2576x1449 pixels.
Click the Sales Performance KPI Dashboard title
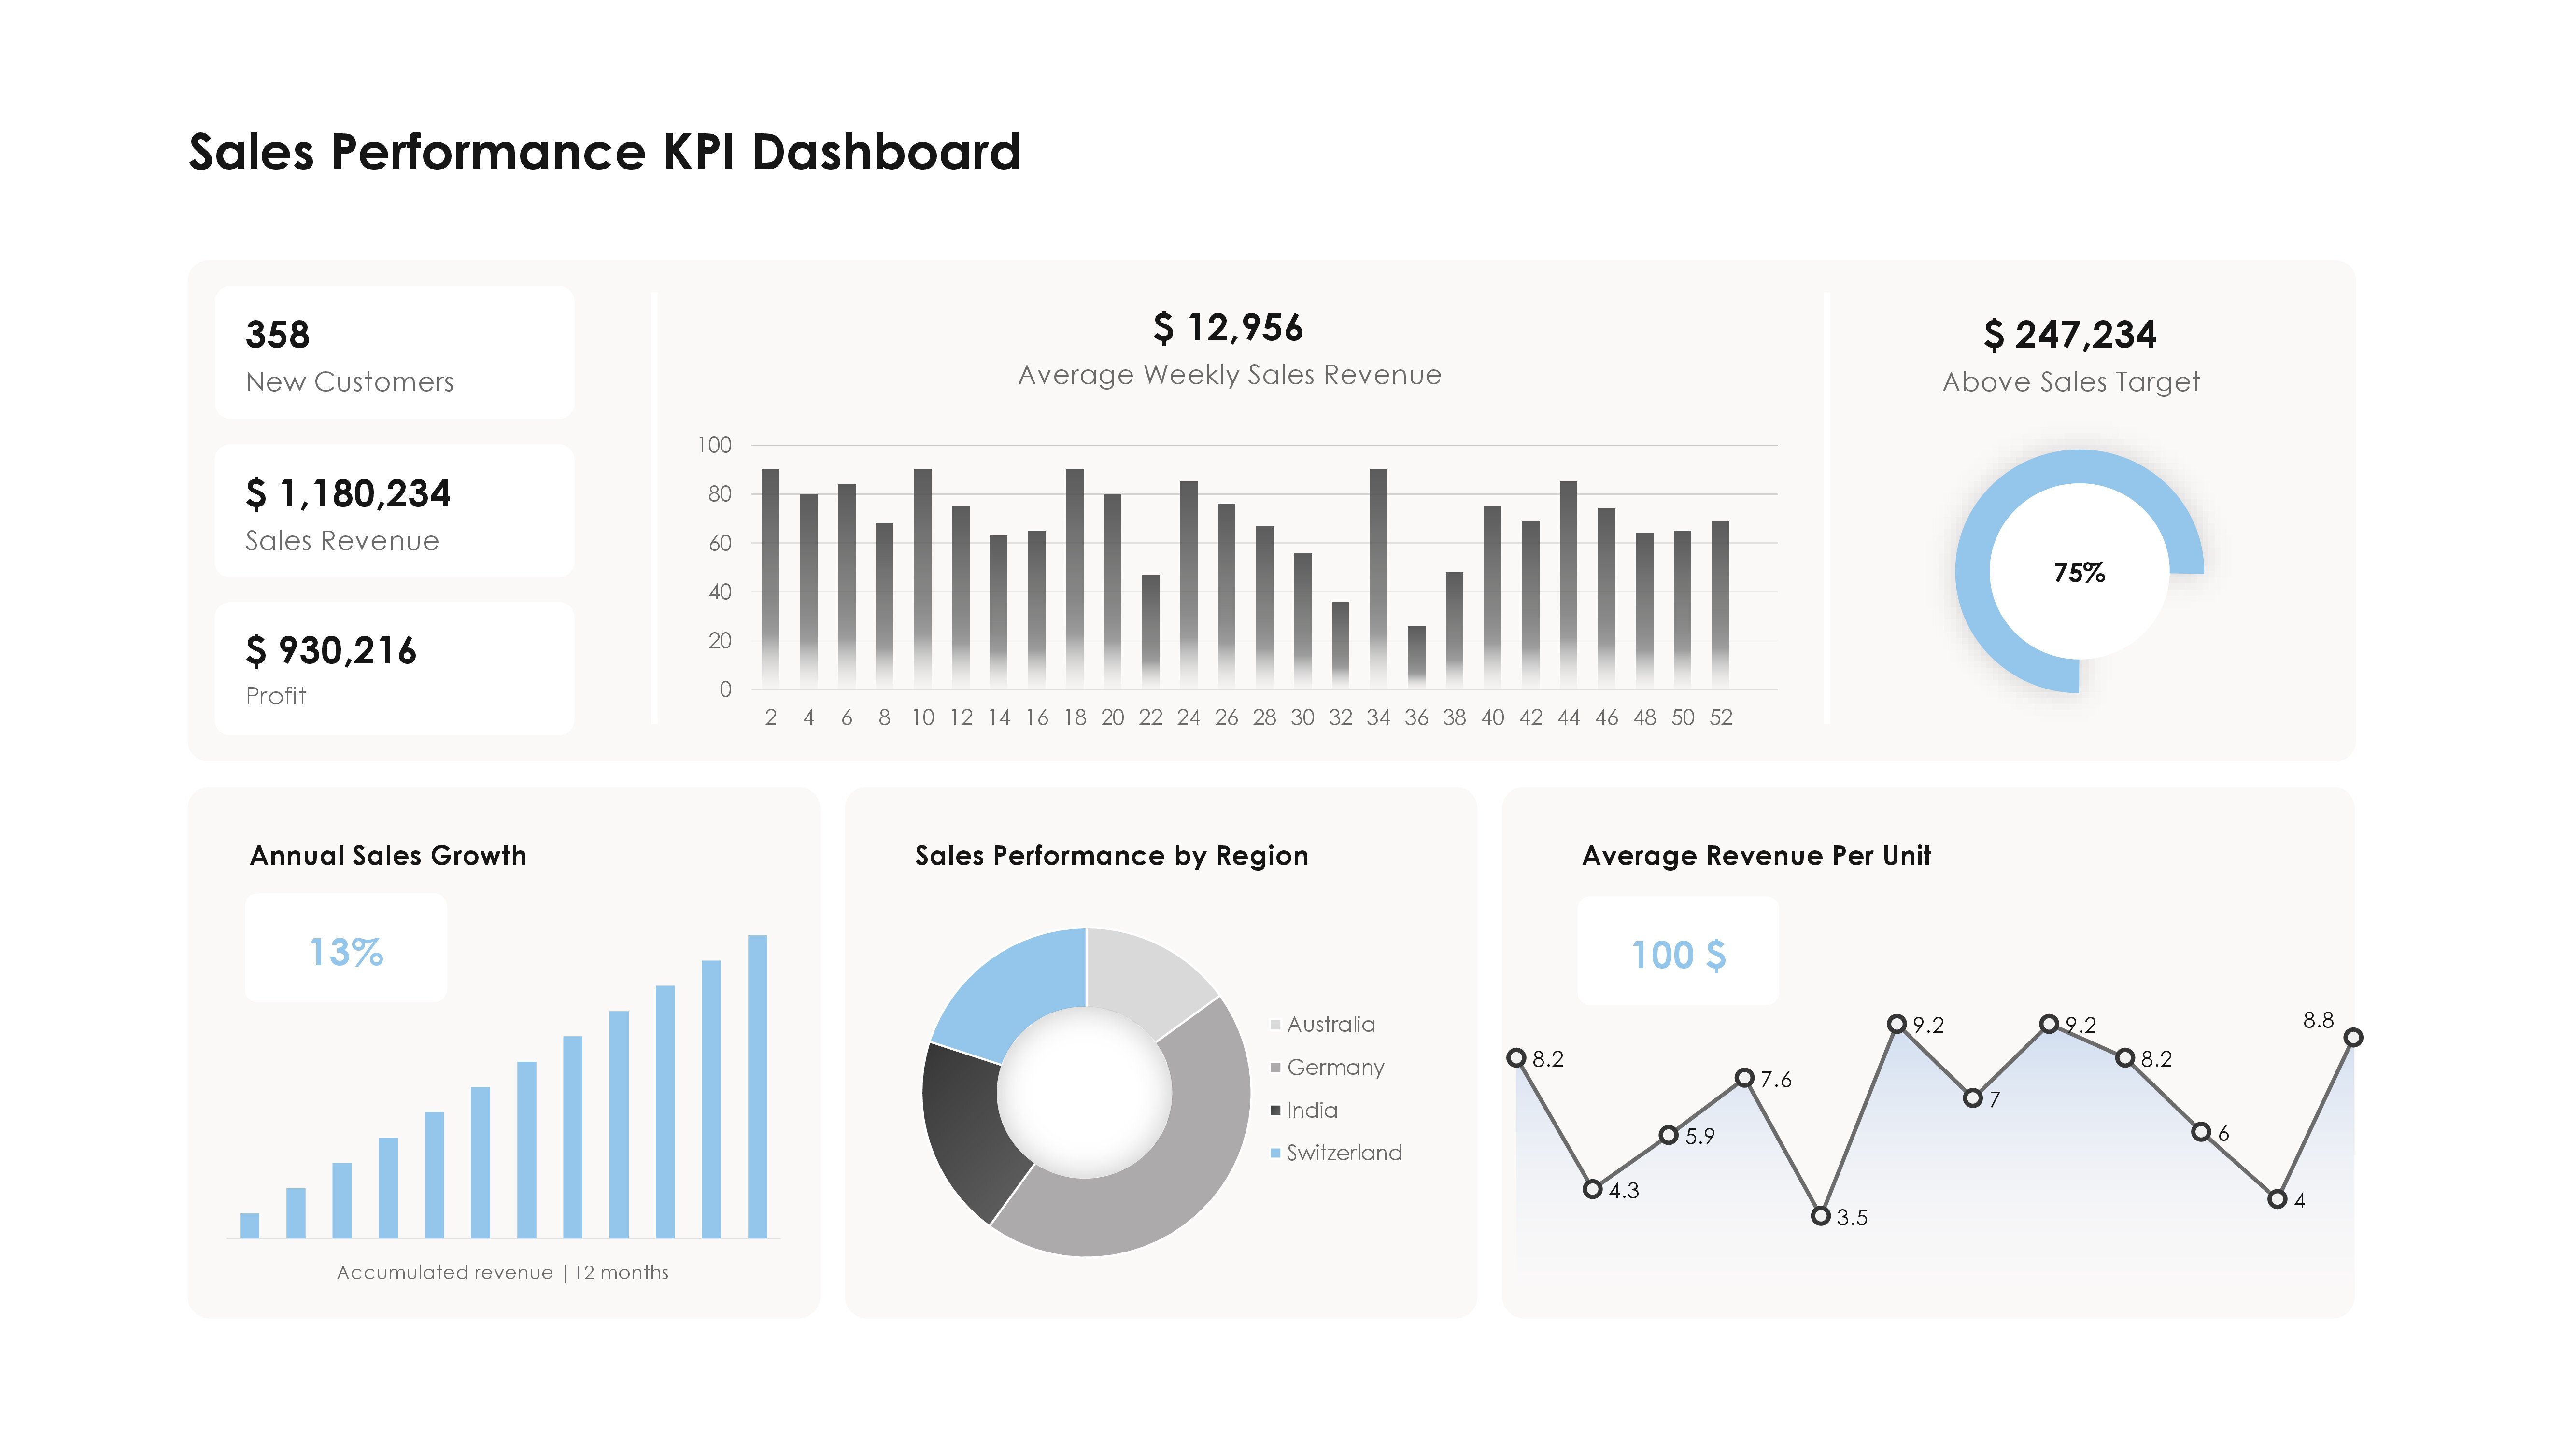coord(604,153)
